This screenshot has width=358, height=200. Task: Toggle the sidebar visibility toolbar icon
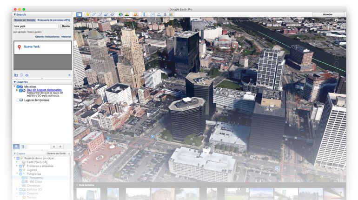pyautogui.click(x=79, y=14)
